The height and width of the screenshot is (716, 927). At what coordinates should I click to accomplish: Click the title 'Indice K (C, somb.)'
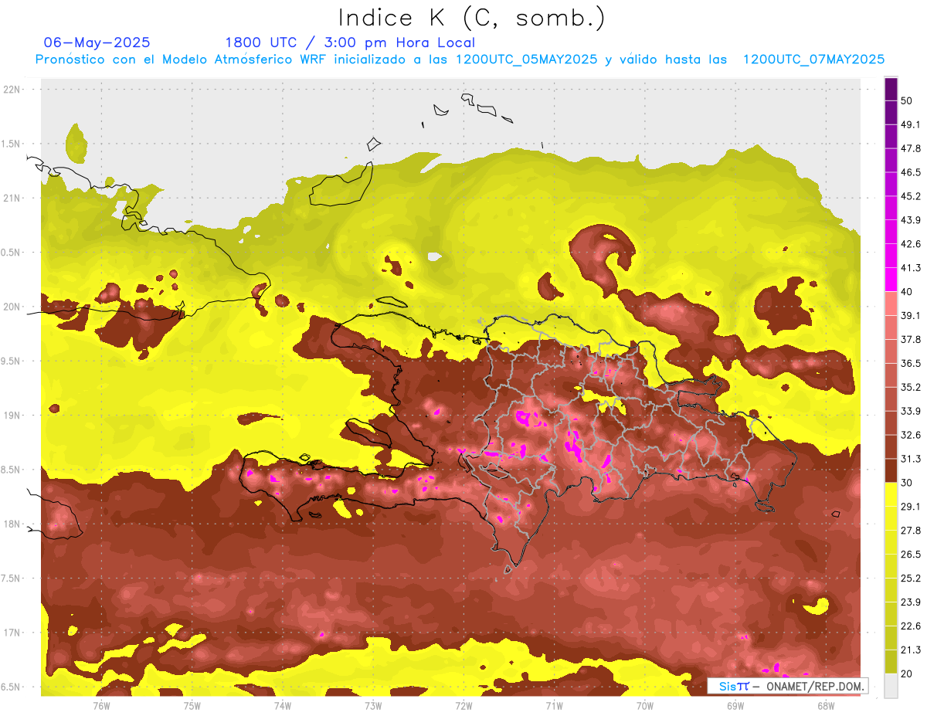471,18
